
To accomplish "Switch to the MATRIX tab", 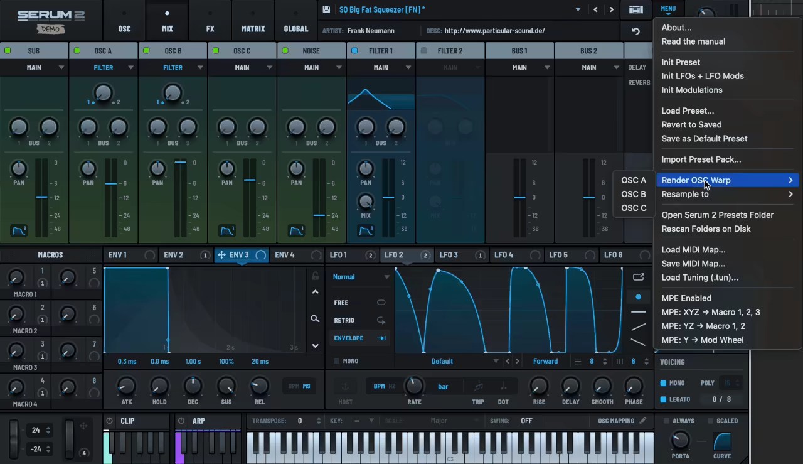I will point(253,29).
